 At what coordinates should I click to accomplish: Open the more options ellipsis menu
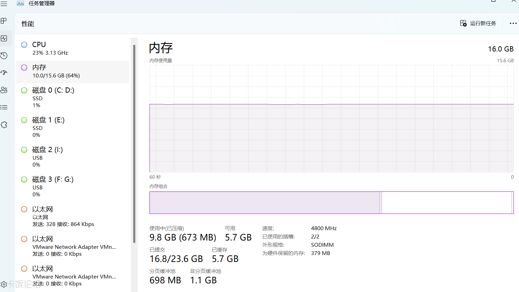(513, 23)
